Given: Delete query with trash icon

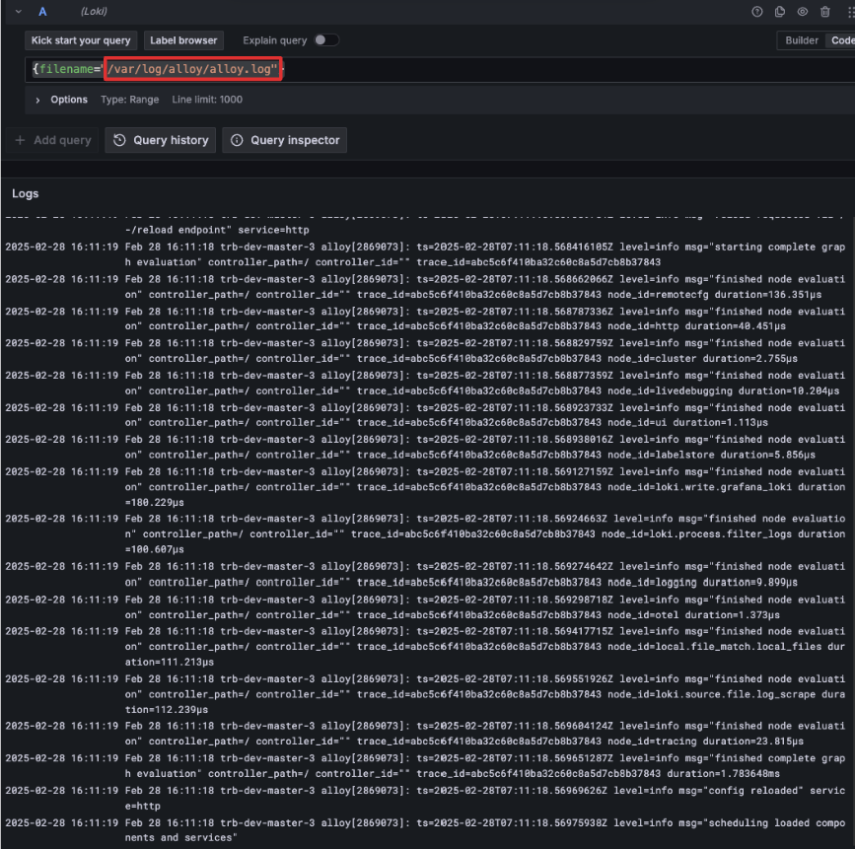Looking at the screenshot, I should [825, 12].
